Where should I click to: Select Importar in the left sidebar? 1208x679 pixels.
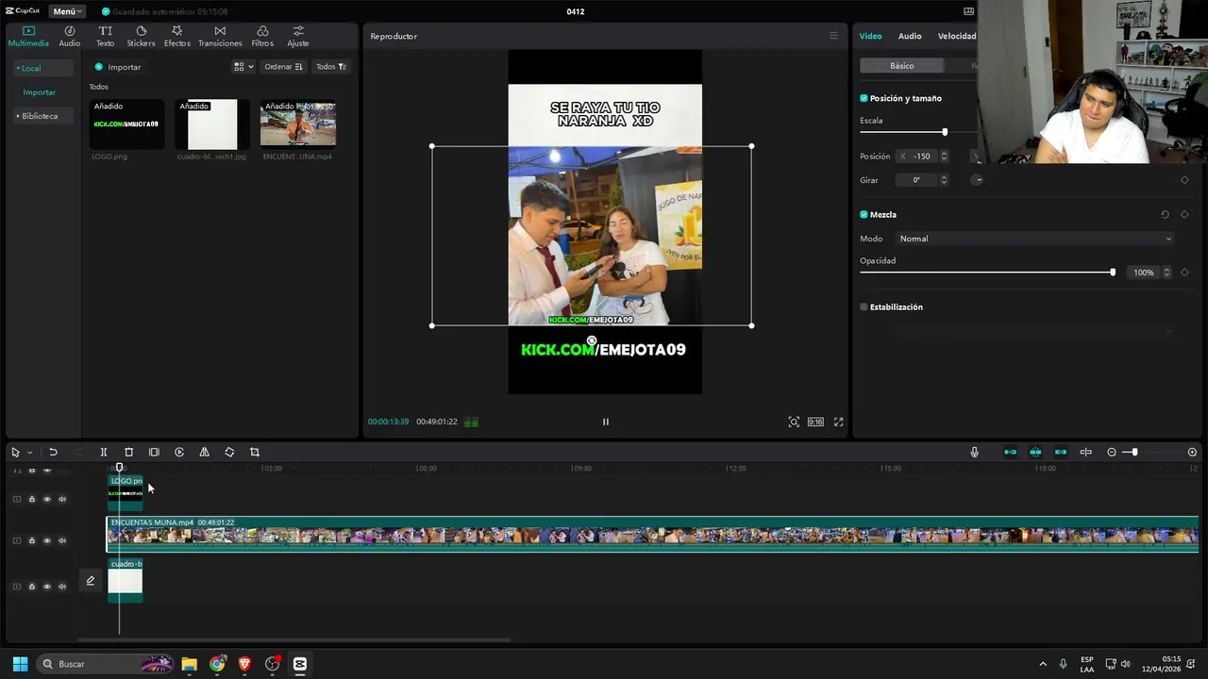[x=40, y=92]
